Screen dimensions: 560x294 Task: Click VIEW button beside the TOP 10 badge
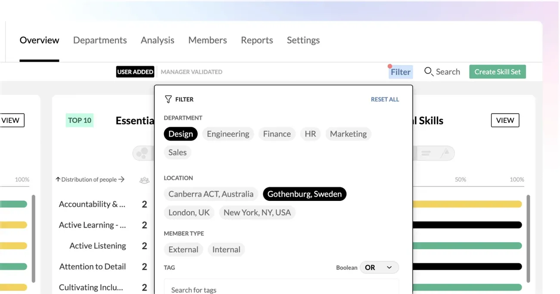pos(11,120)
